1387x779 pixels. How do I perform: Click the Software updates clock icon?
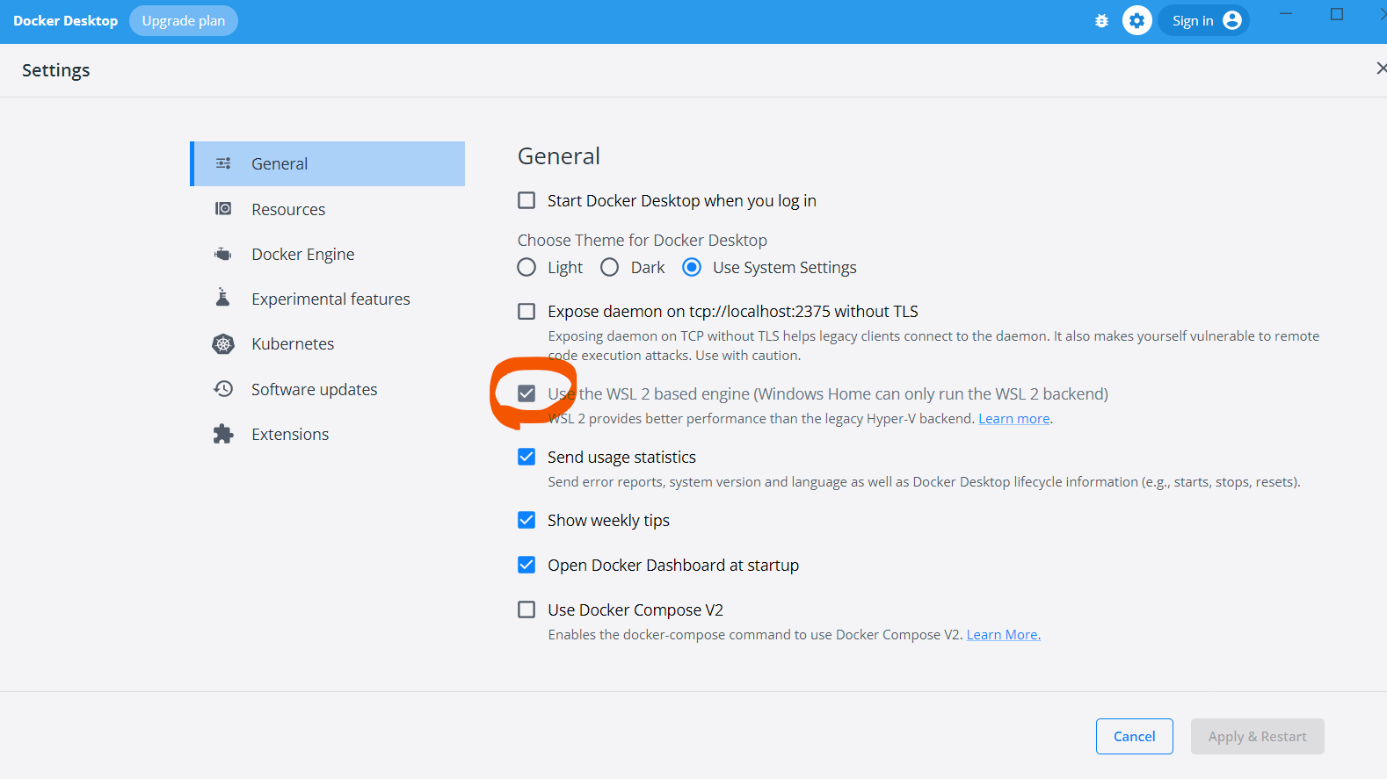[223, 389]
